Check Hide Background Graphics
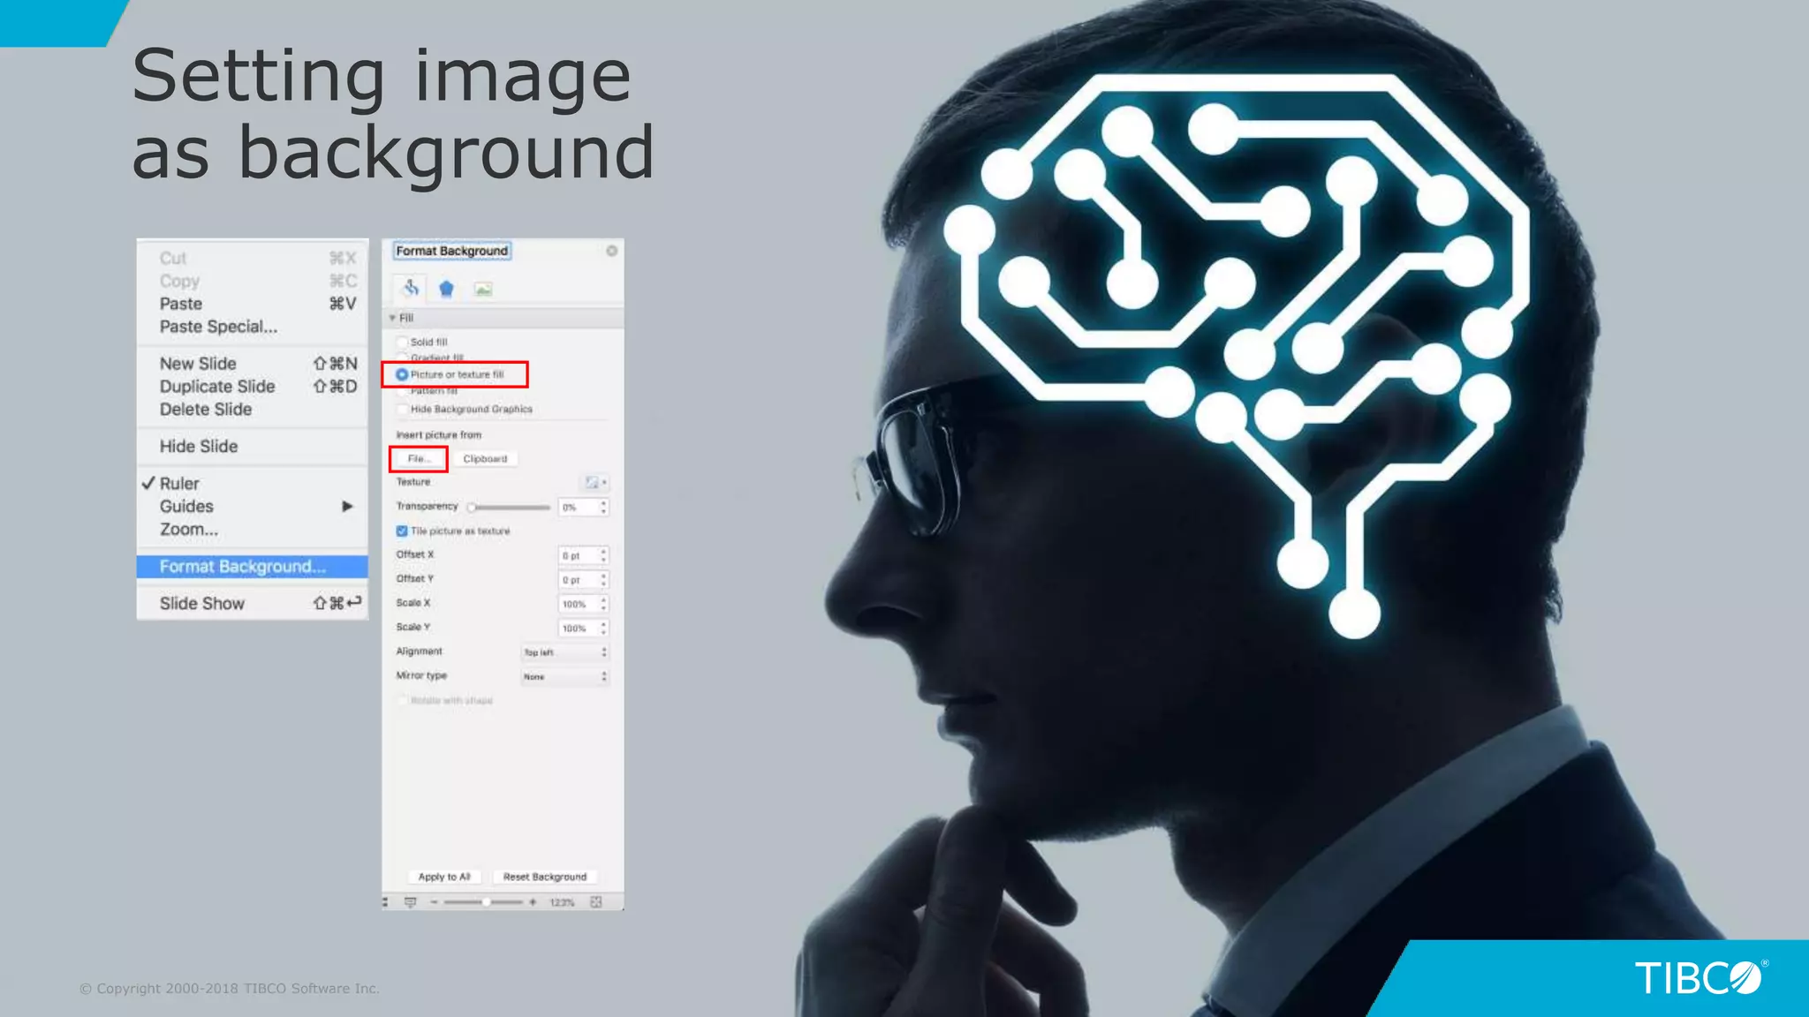 pyautogui.click(x=402, y=409)
